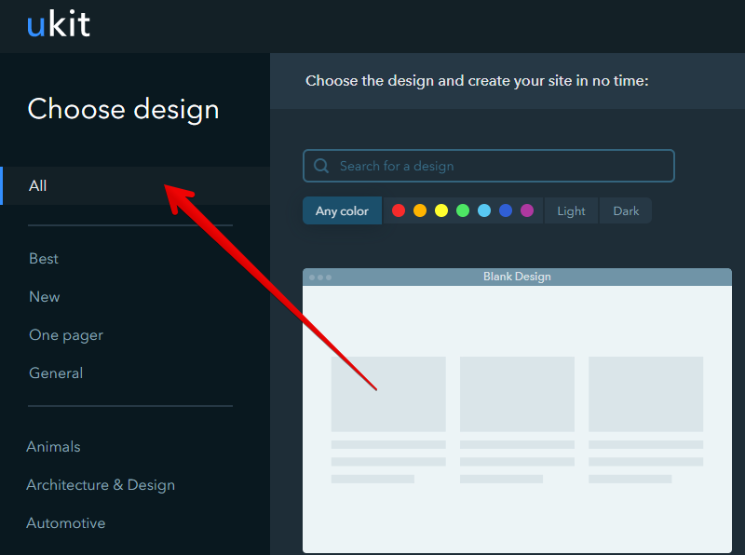The image size is (745, 555).
Task: Select the Dark theme filter
Action: coord(626,210)
